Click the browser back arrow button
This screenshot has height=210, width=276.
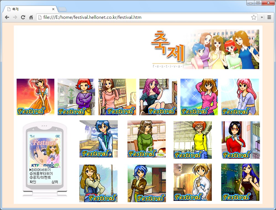click(x=7, y=17)
